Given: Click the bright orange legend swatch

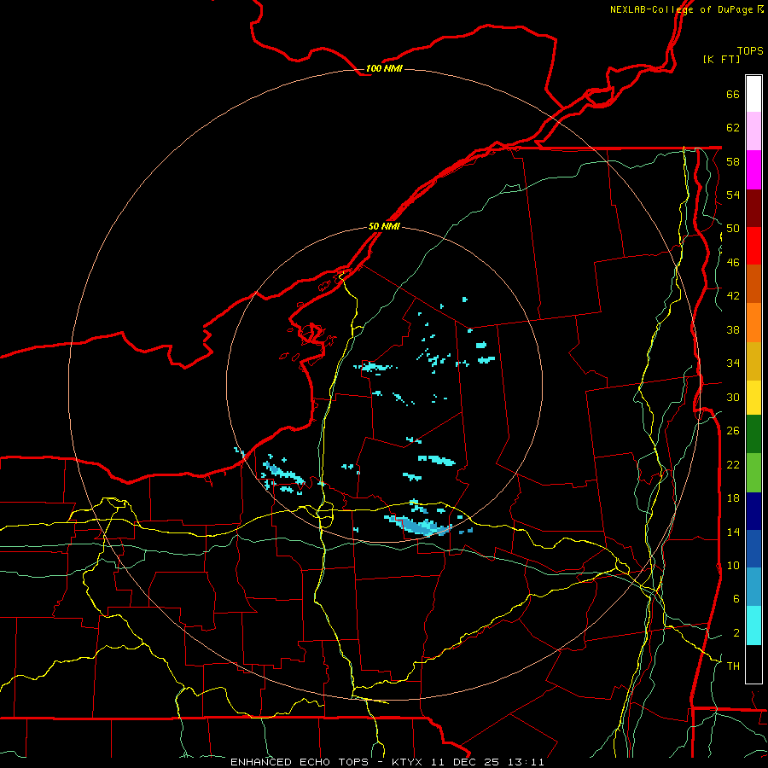Looking at the screenshot, I should click(x=753, y=322).
